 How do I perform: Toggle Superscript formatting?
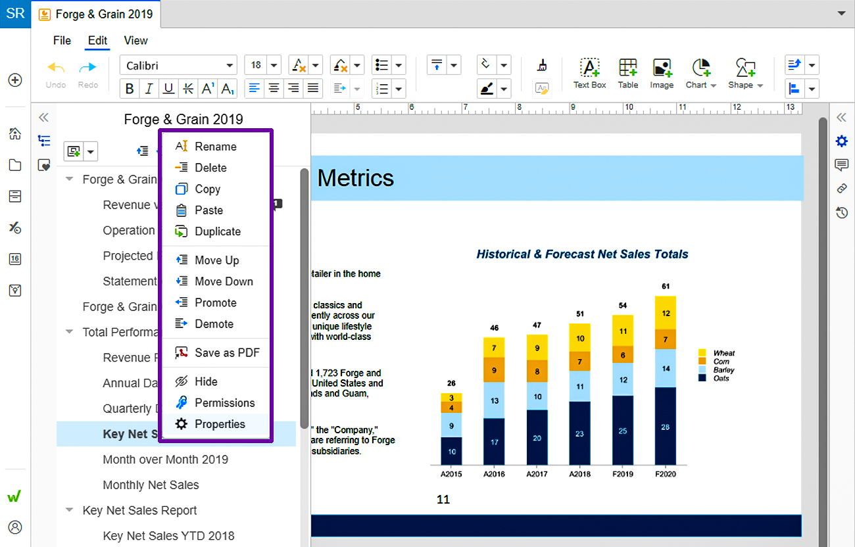click(208, 89)
